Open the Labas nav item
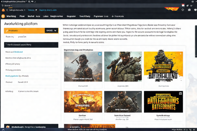The image size is (197, 131). coord(46,16)
